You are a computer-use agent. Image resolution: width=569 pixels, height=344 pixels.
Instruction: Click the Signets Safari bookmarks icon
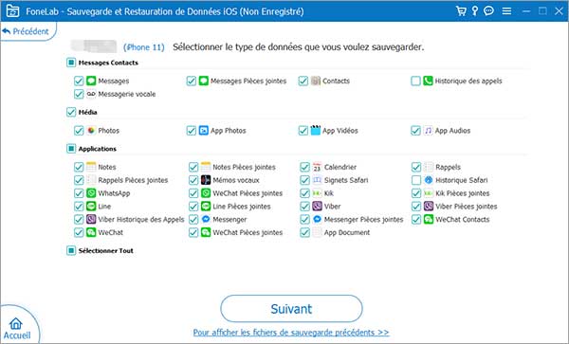point(317,180)
